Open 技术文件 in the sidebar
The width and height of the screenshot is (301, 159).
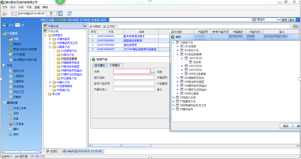[x=18, y=71]
